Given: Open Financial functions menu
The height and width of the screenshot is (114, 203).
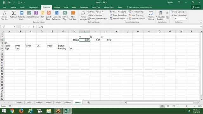Looking at the screenshot, I should coord(29,16).
